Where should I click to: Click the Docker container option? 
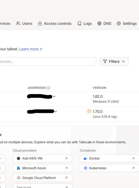point(109,158)
